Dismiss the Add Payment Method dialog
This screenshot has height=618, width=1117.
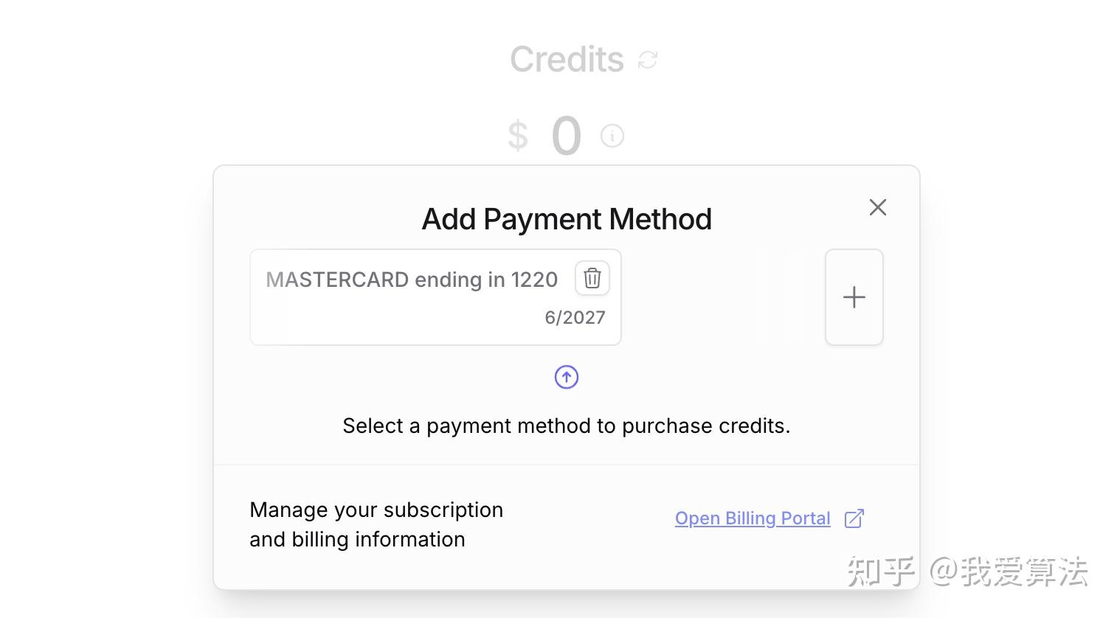coord(877,207)
